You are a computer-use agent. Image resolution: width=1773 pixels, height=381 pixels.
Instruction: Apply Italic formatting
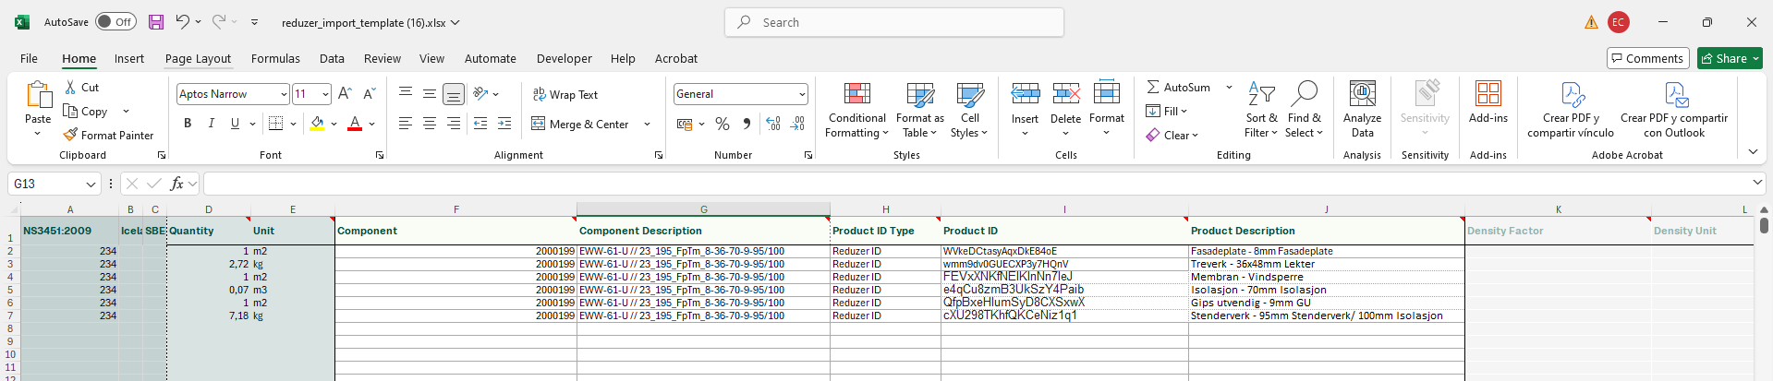pos(211,124)
